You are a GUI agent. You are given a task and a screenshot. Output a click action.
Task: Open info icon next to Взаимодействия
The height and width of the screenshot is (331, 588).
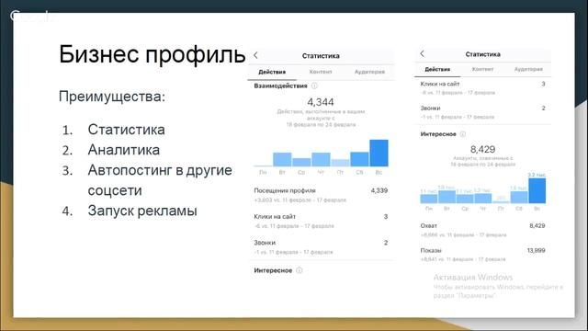[314, 86]
